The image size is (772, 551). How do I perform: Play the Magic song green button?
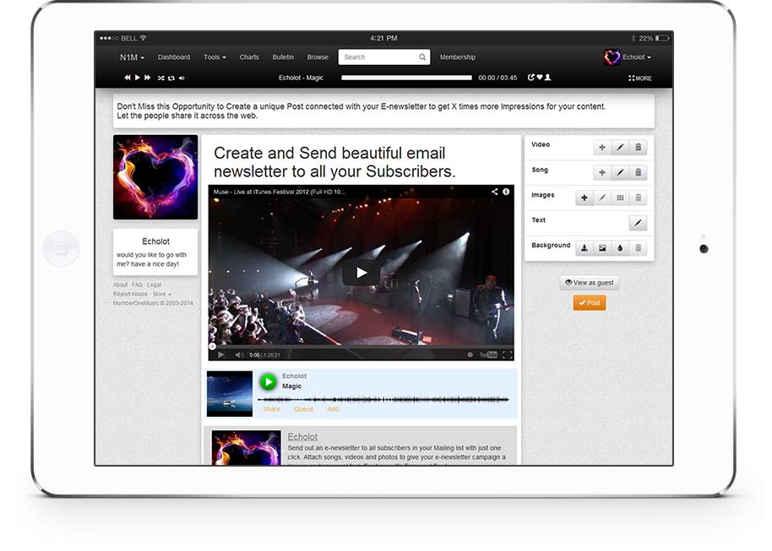tap(269, 381)
